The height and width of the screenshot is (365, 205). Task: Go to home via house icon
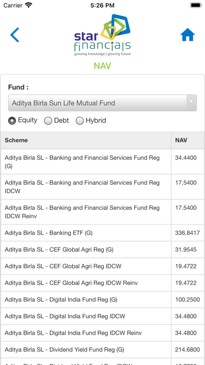point(188,35)
